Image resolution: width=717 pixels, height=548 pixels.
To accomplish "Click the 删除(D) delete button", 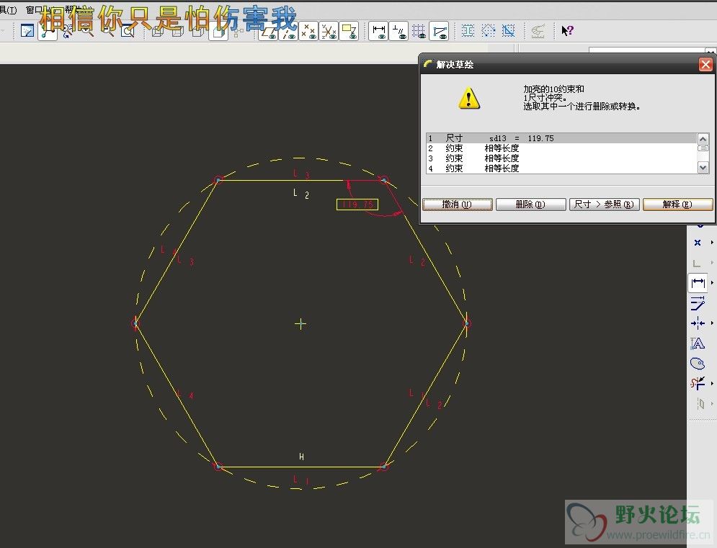I will tap(530, 205).
